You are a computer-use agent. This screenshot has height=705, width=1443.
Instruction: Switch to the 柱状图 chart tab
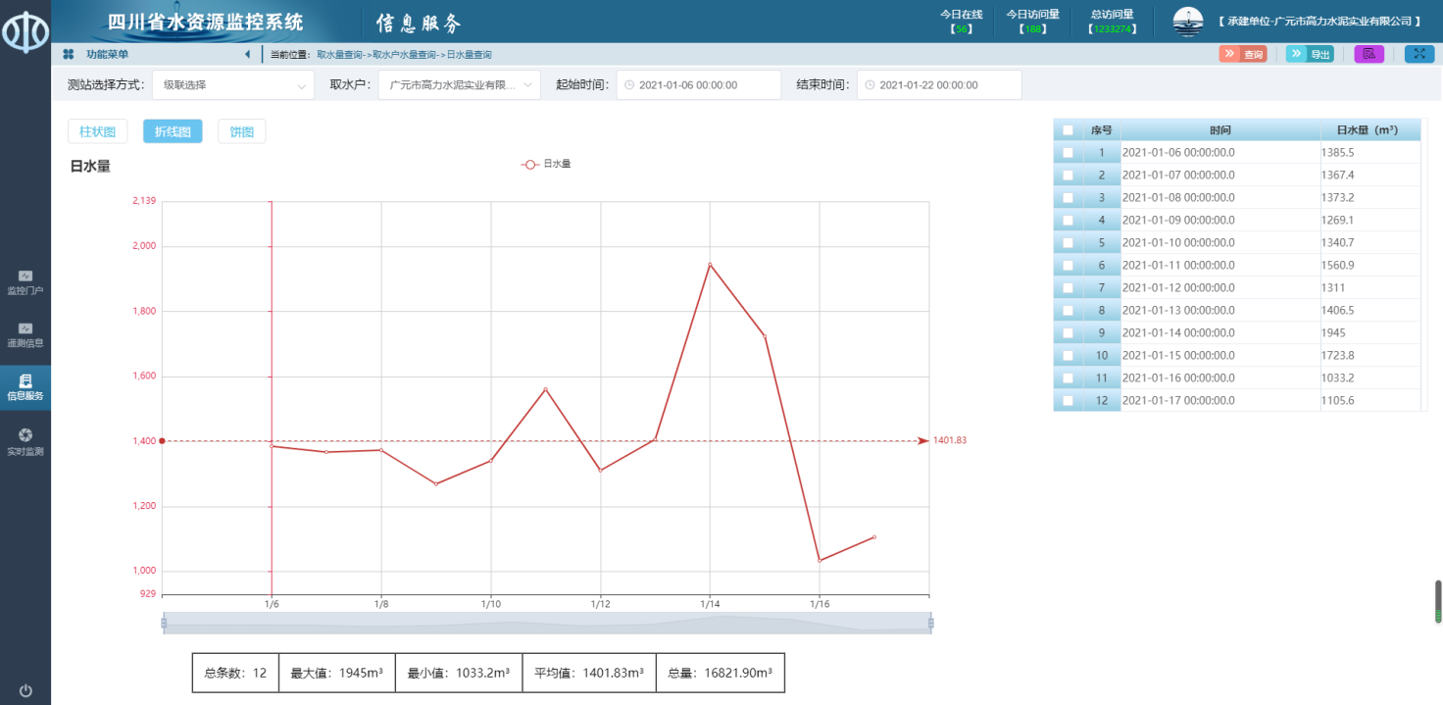click(97, 131)
